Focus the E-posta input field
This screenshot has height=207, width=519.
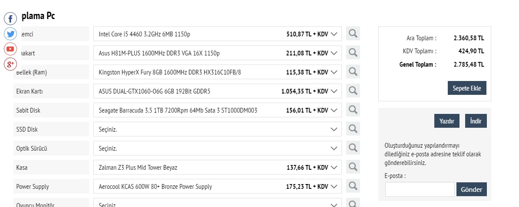[420, 190]
